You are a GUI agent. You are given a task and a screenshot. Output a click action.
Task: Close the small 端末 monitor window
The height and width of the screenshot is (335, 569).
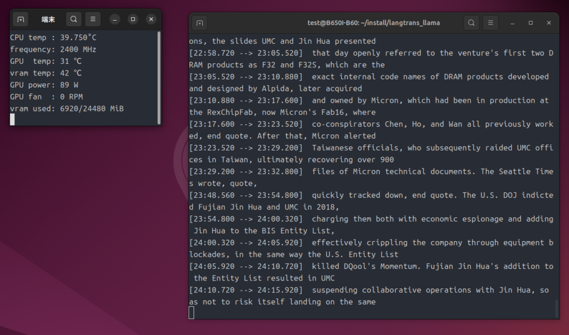[151, 19]
